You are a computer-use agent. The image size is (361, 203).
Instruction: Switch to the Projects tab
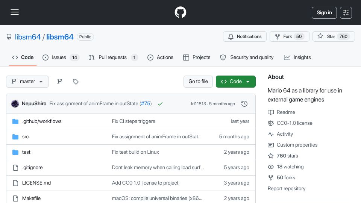(197, 57)
